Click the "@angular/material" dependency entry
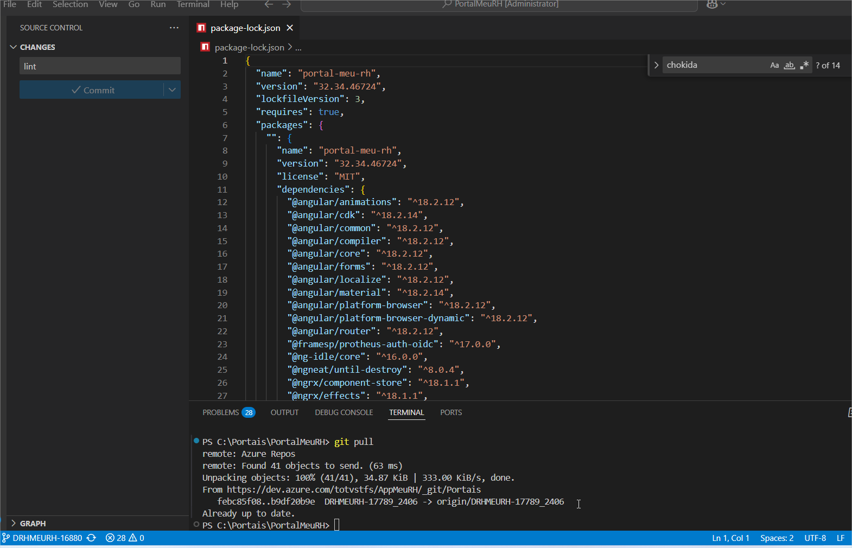This screenshot has width=852, height=548. pos(371,292)
